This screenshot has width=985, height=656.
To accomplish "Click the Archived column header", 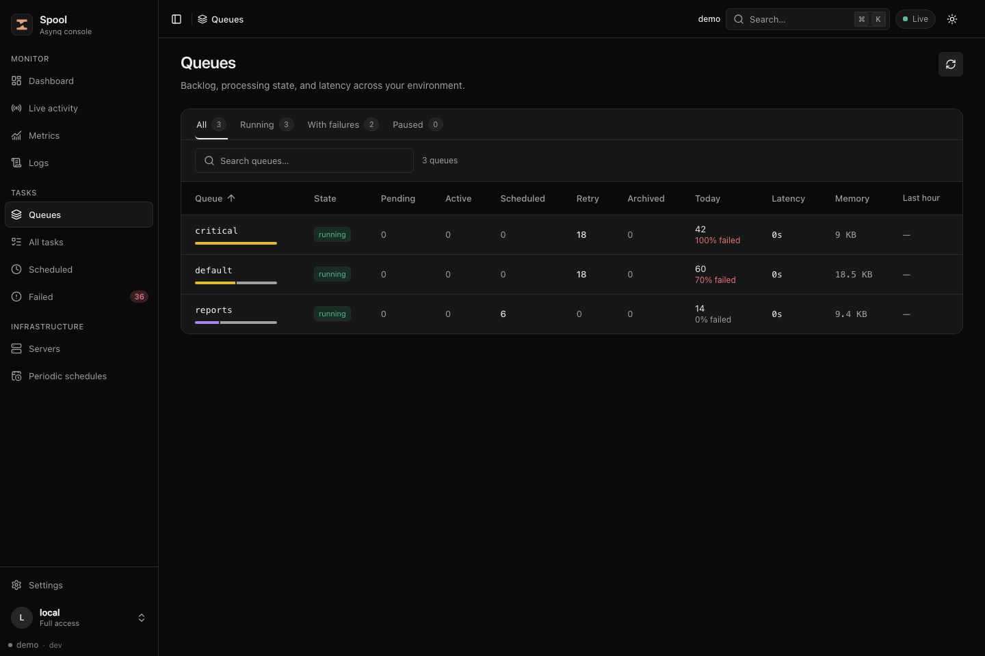I will click(x=646, y=198).
